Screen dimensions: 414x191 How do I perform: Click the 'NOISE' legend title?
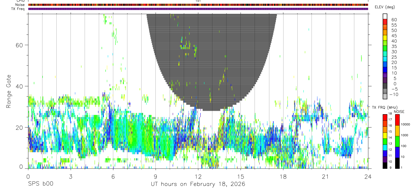pos(399,112)
